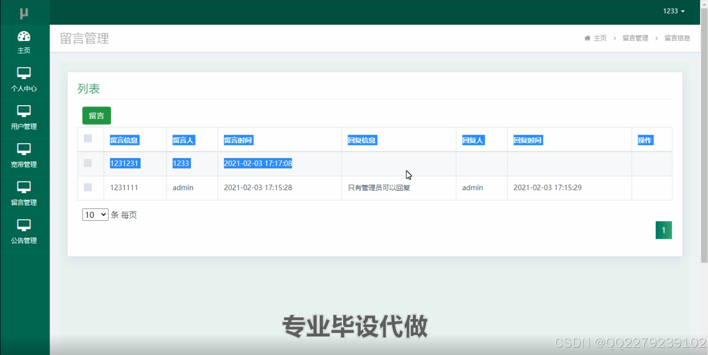Check the checkbox for message 1231231
708x355 pixels.
(x=89, y=162)
